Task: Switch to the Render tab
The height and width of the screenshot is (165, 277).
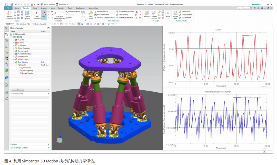Action: pos(61,8)
